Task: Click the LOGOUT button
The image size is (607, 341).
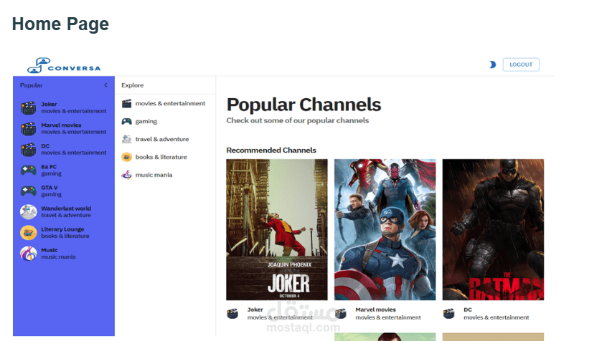Action: click(521, 64)
